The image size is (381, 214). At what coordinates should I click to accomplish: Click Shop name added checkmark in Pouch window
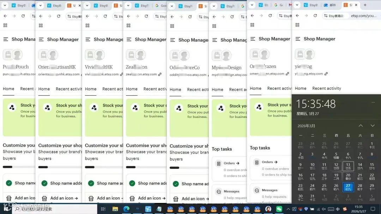click(x=9, y=183)
